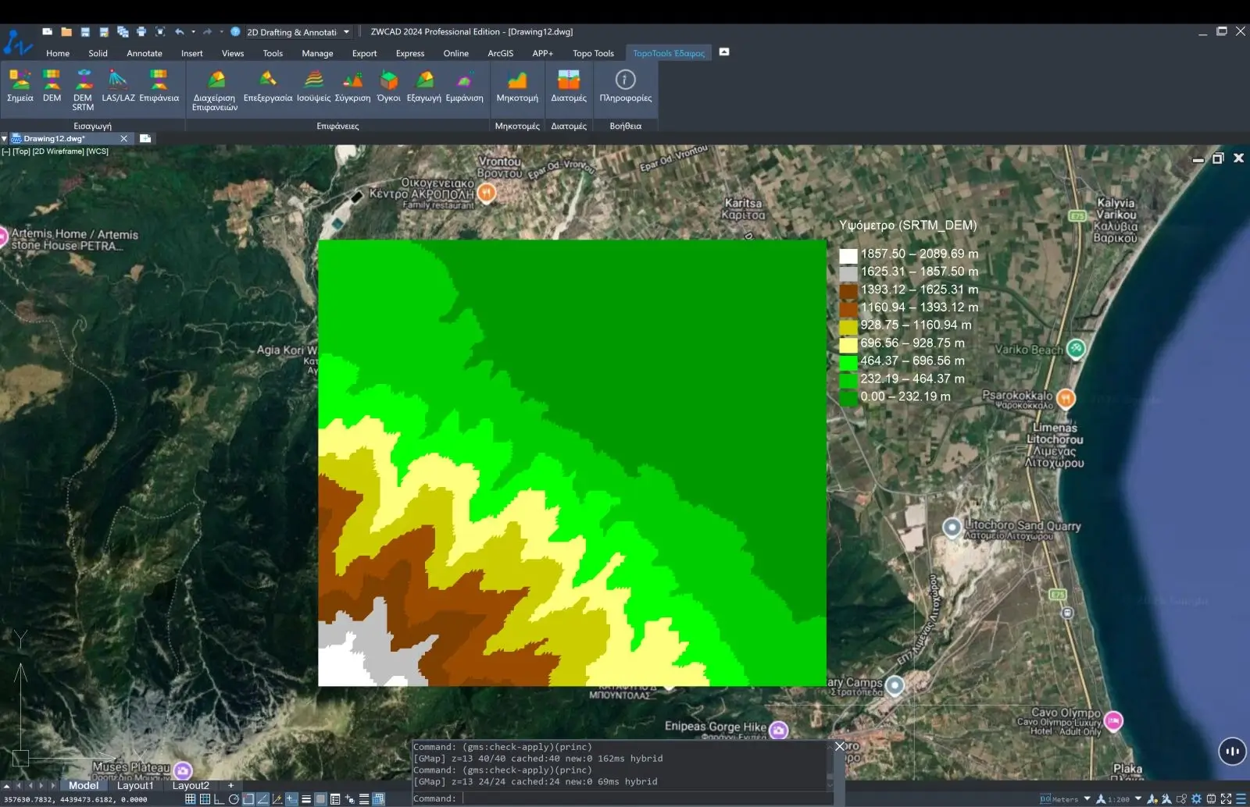Viewport: 1250px width, 807px height.
Task: Toggle snap mode in status bar
Action: click(x=190, y=798)
